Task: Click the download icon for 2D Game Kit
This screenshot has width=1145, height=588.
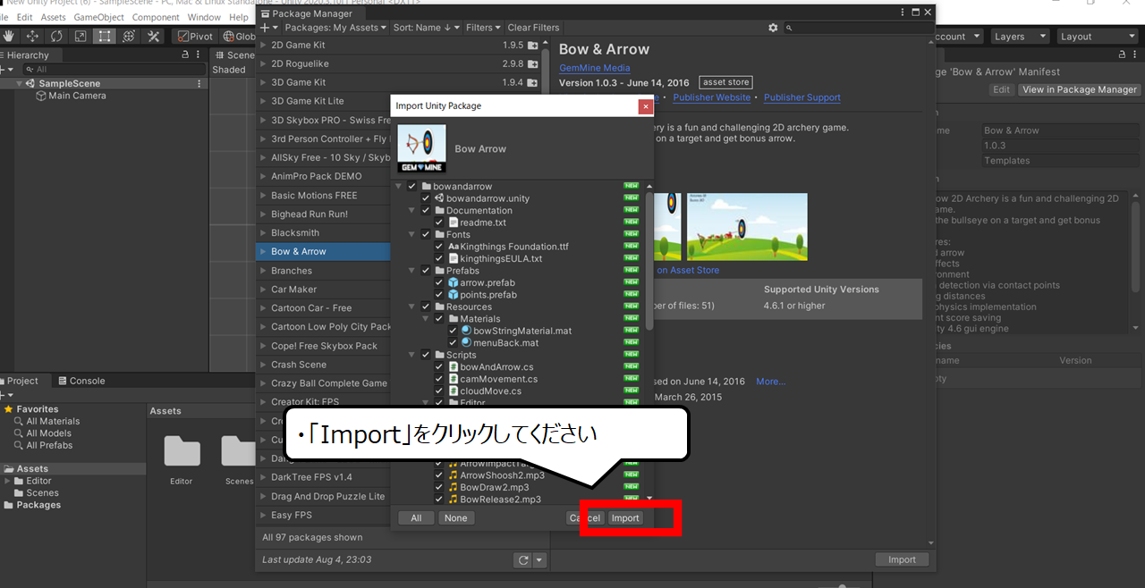Action: pos(533,46)
